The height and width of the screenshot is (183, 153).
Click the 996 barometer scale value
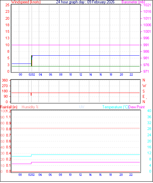click(x=146, y=38)
